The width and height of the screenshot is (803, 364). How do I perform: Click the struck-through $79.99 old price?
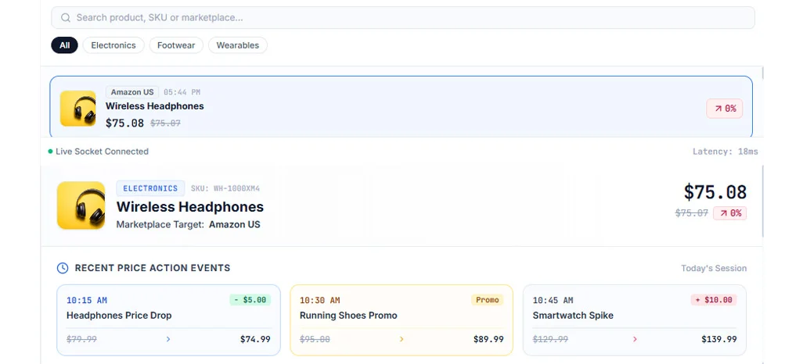(81, 340)
